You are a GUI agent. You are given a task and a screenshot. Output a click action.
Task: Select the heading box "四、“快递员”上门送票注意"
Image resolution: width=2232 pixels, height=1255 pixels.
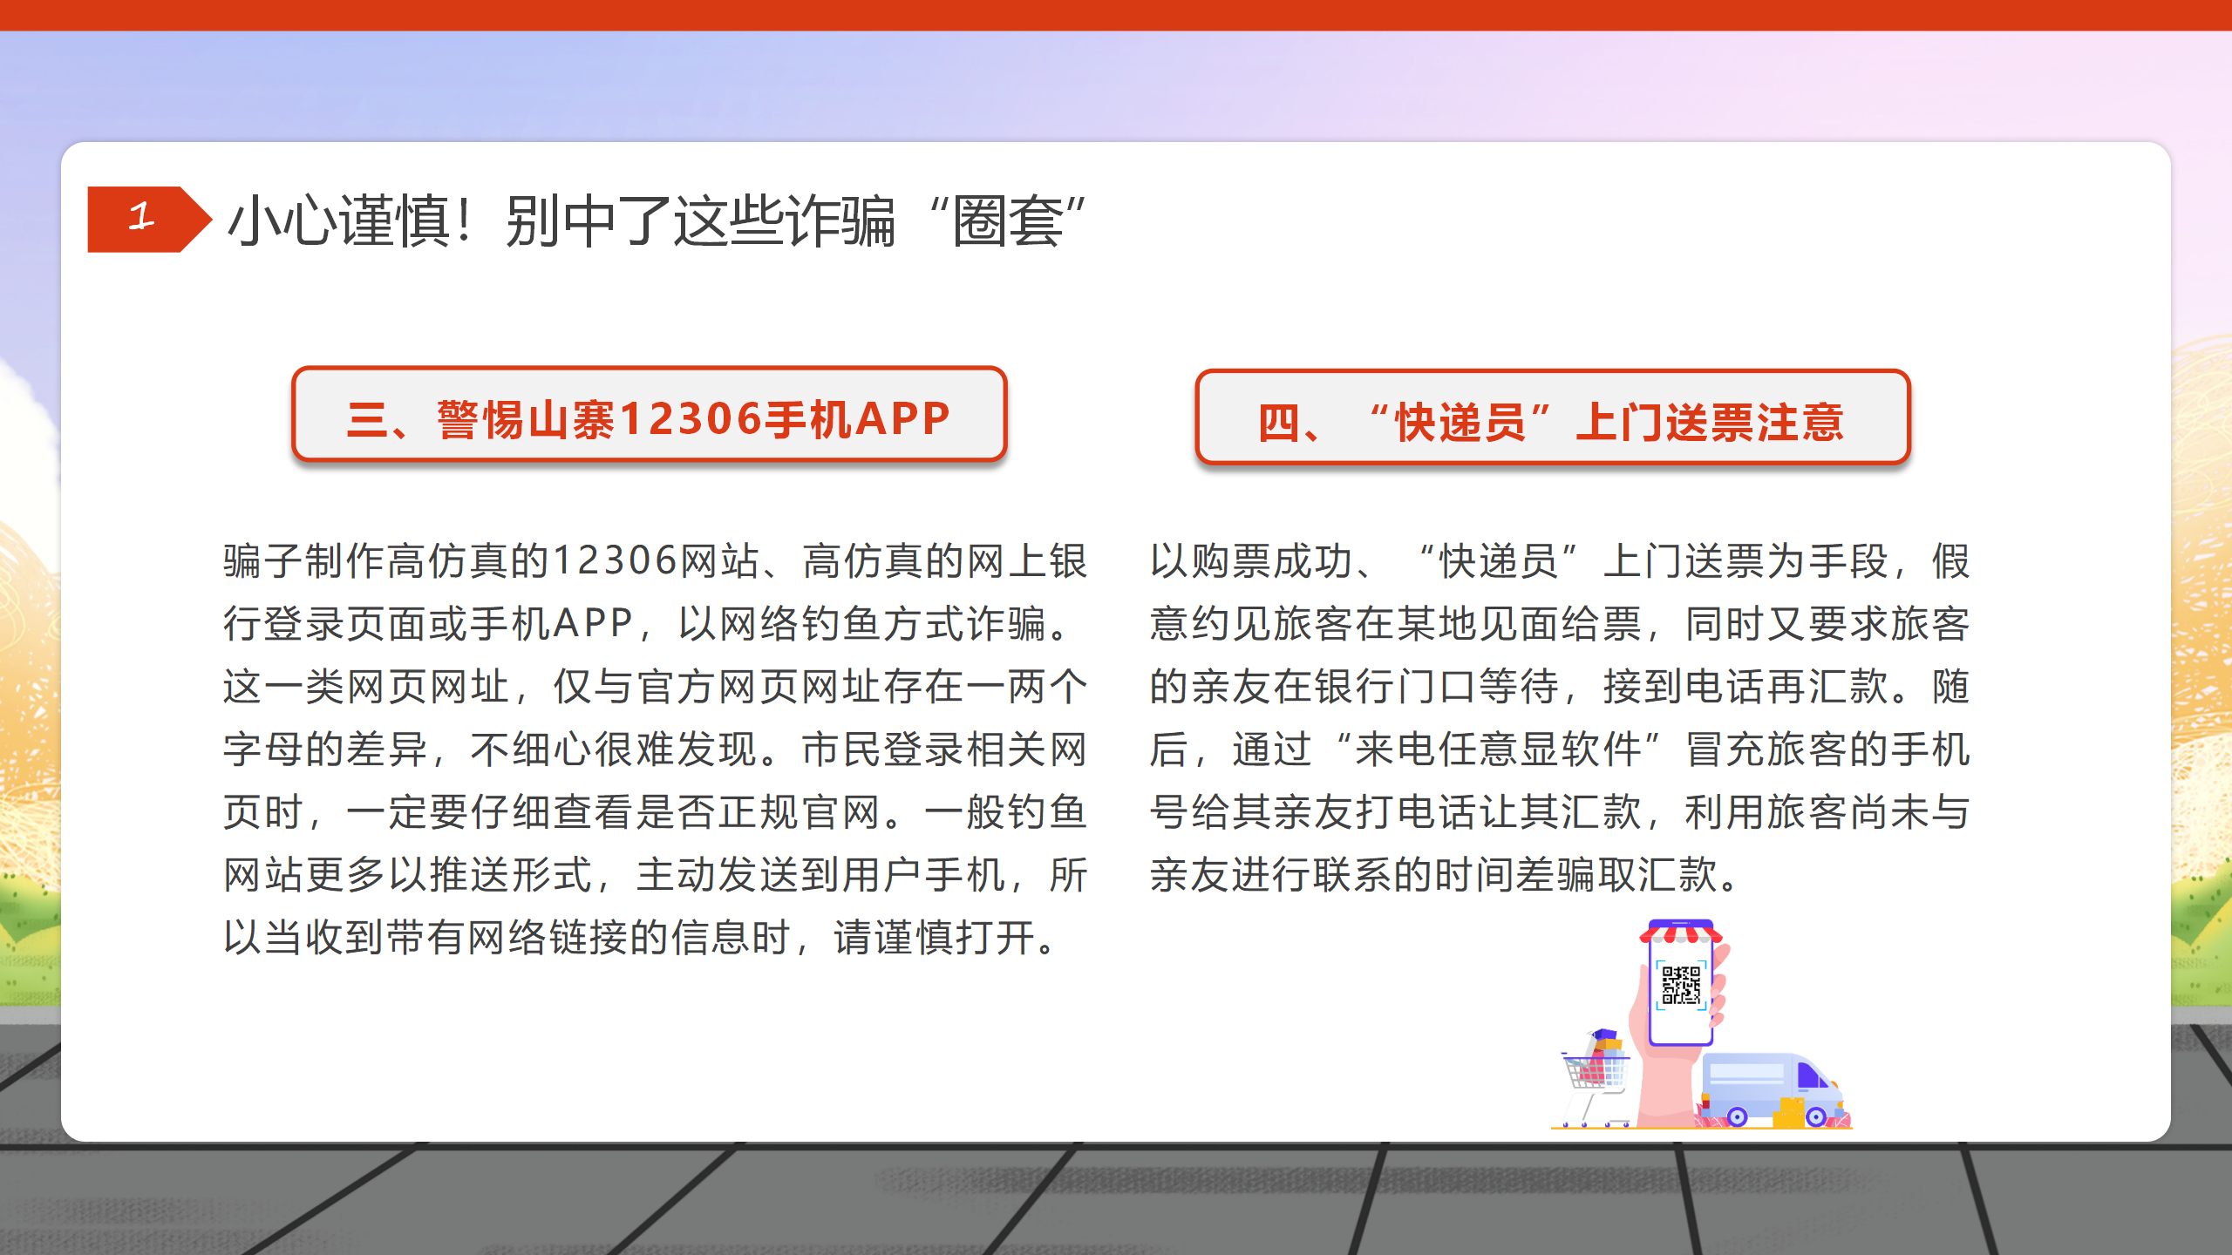pos(1552,419)
